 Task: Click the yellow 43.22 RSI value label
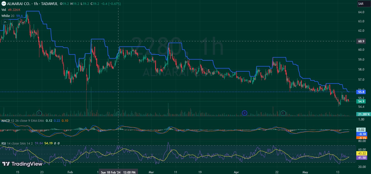(361, 153)
